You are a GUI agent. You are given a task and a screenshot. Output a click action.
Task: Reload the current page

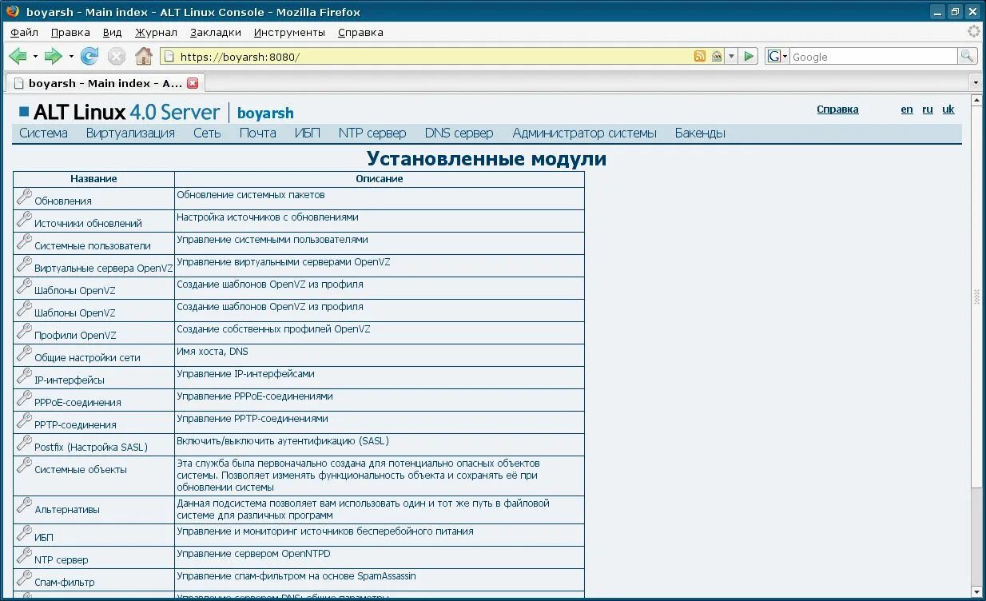(89, 56)
